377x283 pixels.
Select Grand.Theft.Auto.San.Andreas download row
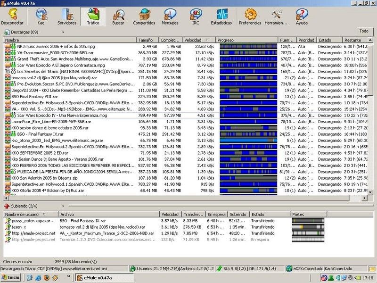click(x=186, y=59)
